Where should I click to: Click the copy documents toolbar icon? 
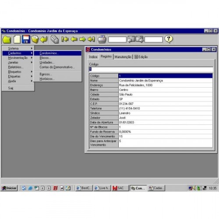click(x=55, y=39)
